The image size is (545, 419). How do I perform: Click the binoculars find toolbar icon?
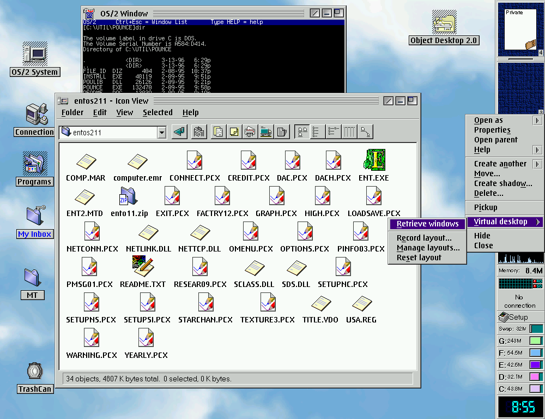(x=199, y=132)
